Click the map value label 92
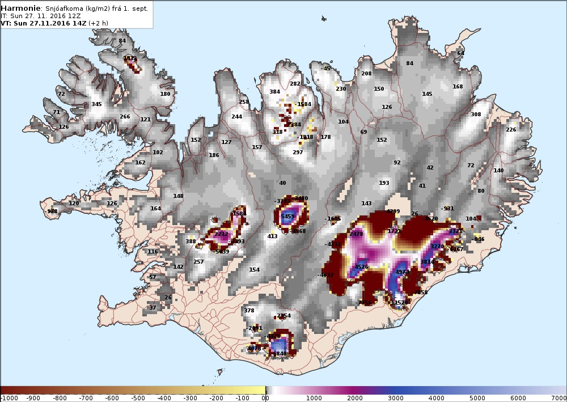This screenshot has height=402, width=567. (397, 162)
